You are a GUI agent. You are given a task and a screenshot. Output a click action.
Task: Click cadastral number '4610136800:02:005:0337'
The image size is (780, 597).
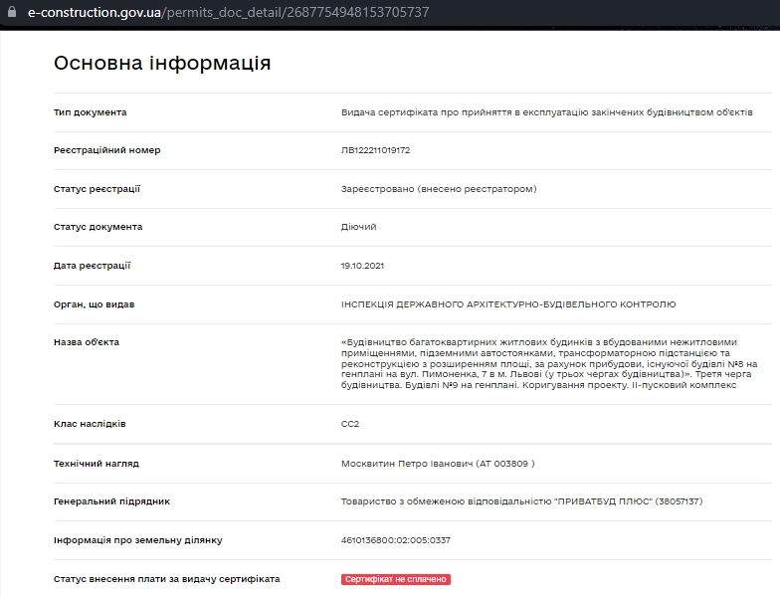[396, 540]
